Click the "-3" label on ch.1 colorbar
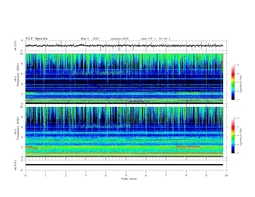This screenshot has height=197, width=255. [238, 65]
